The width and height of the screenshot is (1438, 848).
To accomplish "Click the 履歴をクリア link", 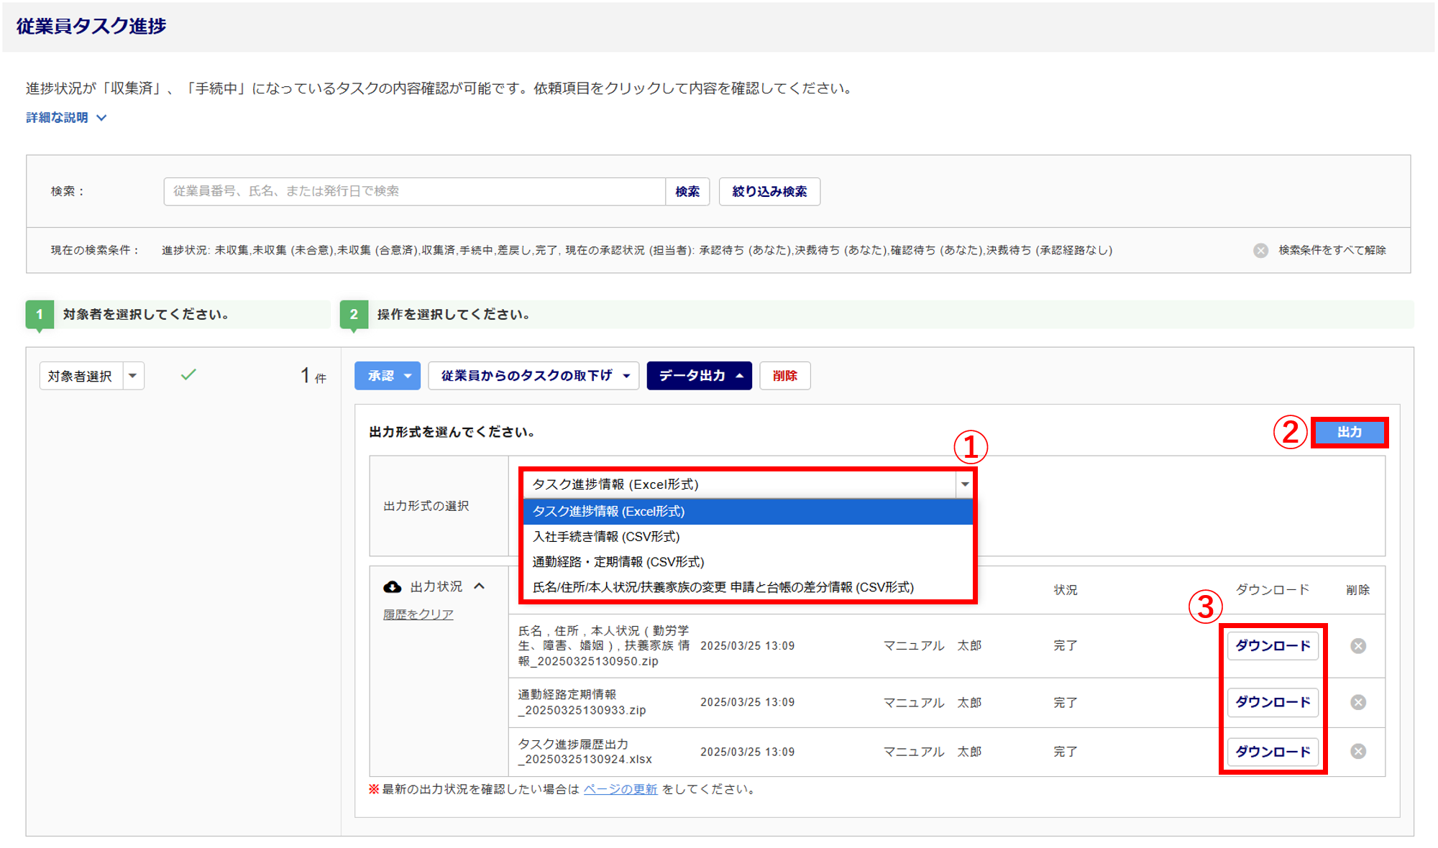I will click(418, 614).
